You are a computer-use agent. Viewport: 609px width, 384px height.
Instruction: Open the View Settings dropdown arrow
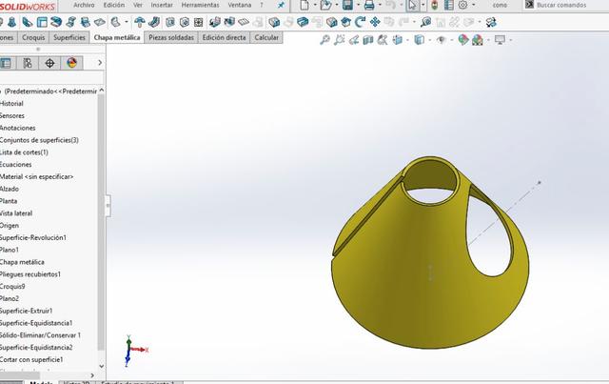tap(510, 40)
